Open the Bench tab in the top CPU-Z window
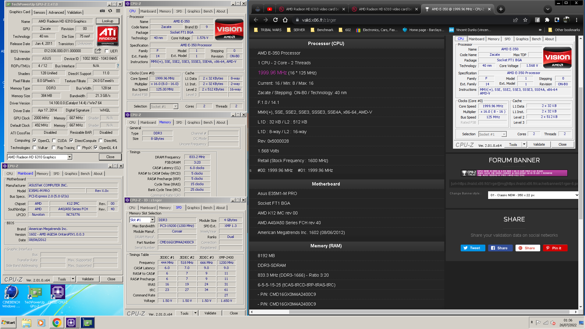Viewport: 585px width, 329px height. [x=208, y=11]
